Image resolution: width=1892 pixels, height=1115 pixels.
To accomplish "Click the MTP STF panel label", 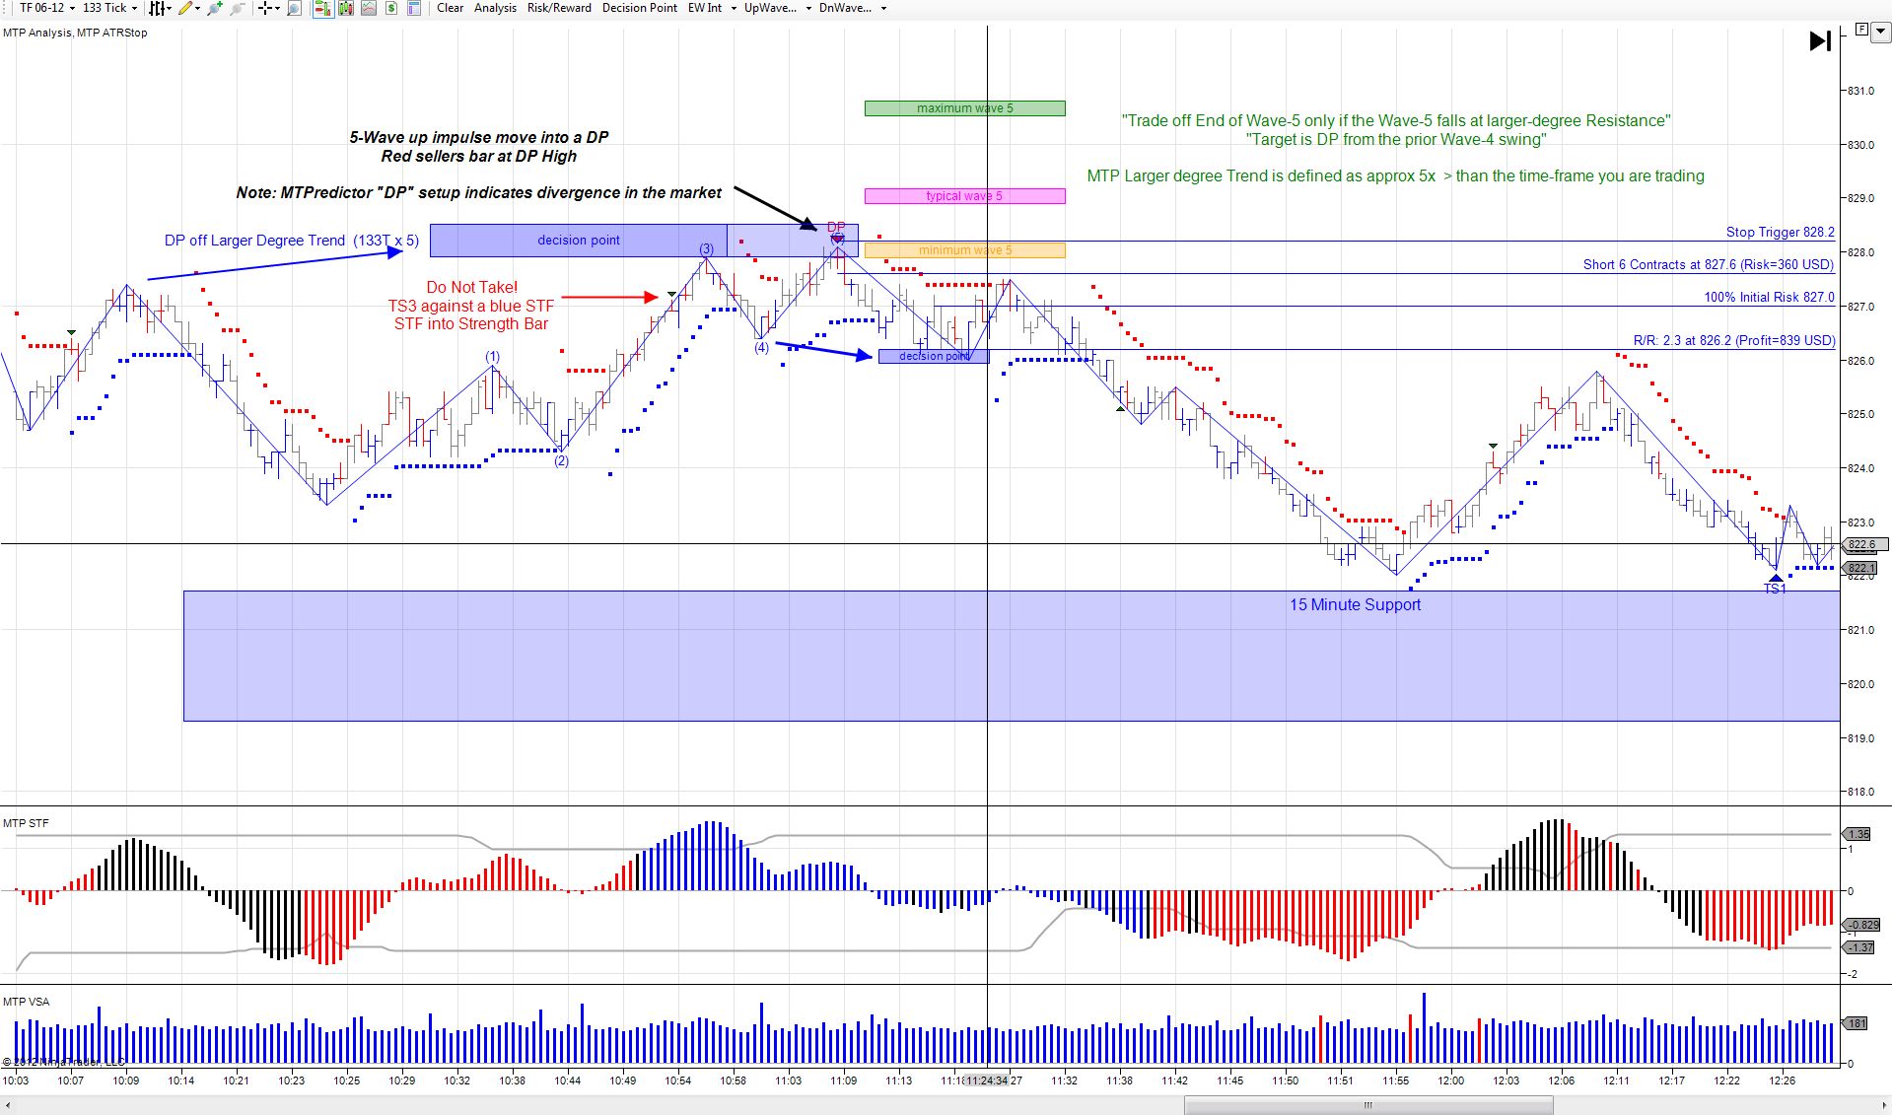I will click(26, 823).
